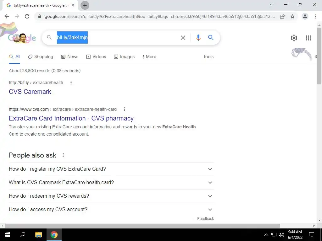Open ExtraCare Card Information - CVS pharmacy link

(x=71, y=118)
